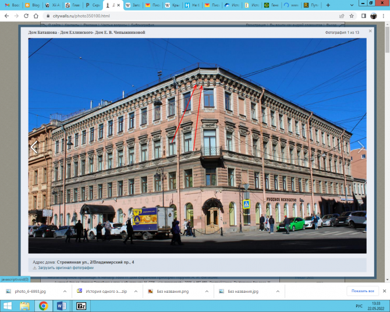This screenshot has height=312, width=390.
Task: Click Показать все downloads button
Action: [x=363, y=291]
